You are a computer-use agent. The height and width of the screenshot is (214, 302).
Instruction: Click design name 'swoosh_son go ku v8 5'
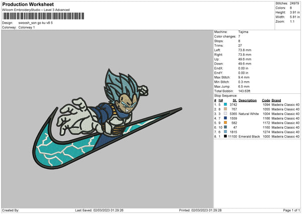click(x=35, y=23)
